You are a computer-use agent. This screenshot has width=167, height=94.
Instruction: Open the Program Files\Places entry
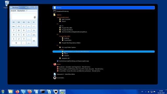pyautogui.click(x=67, y=30)
